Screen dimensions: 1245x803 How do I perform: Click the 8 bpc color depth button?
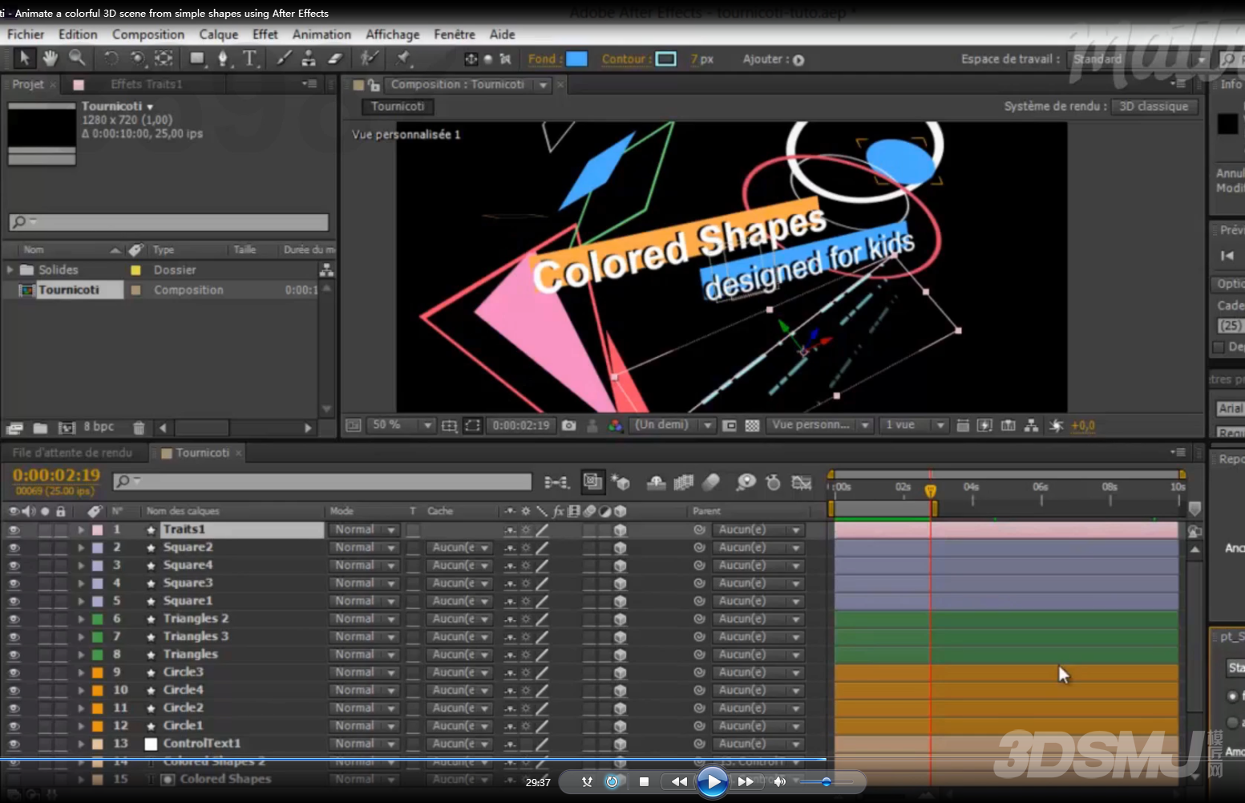(99, 427)
